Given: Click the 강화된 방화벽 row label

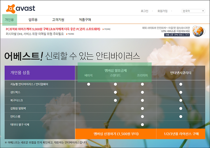Looking at the screenshot, I should coord(18,108).
